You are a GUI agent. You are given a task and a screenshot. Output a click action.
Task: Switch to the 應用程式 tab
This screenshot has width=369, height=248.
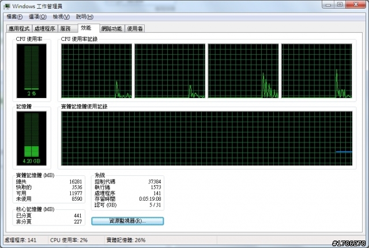point(19,29)
